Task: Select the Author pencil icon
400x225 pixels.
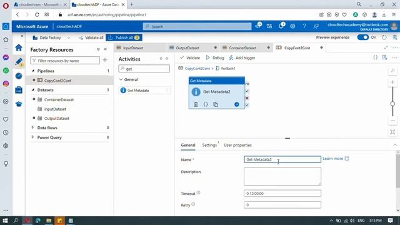Action: (19, 61)
